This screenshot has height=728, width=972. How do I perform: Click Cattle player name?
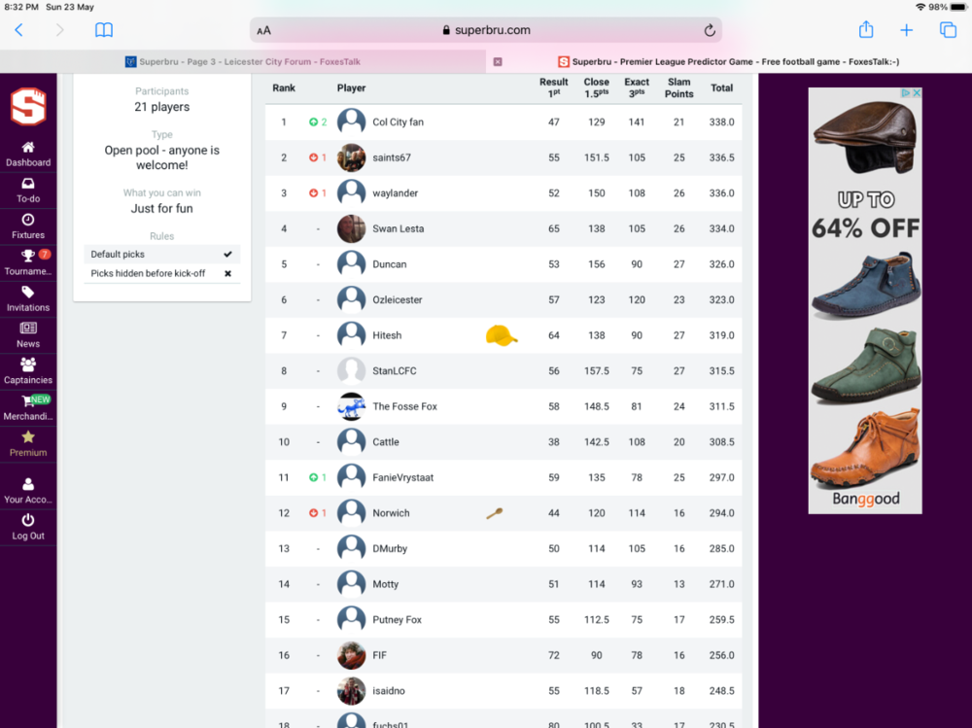(386, 442)
